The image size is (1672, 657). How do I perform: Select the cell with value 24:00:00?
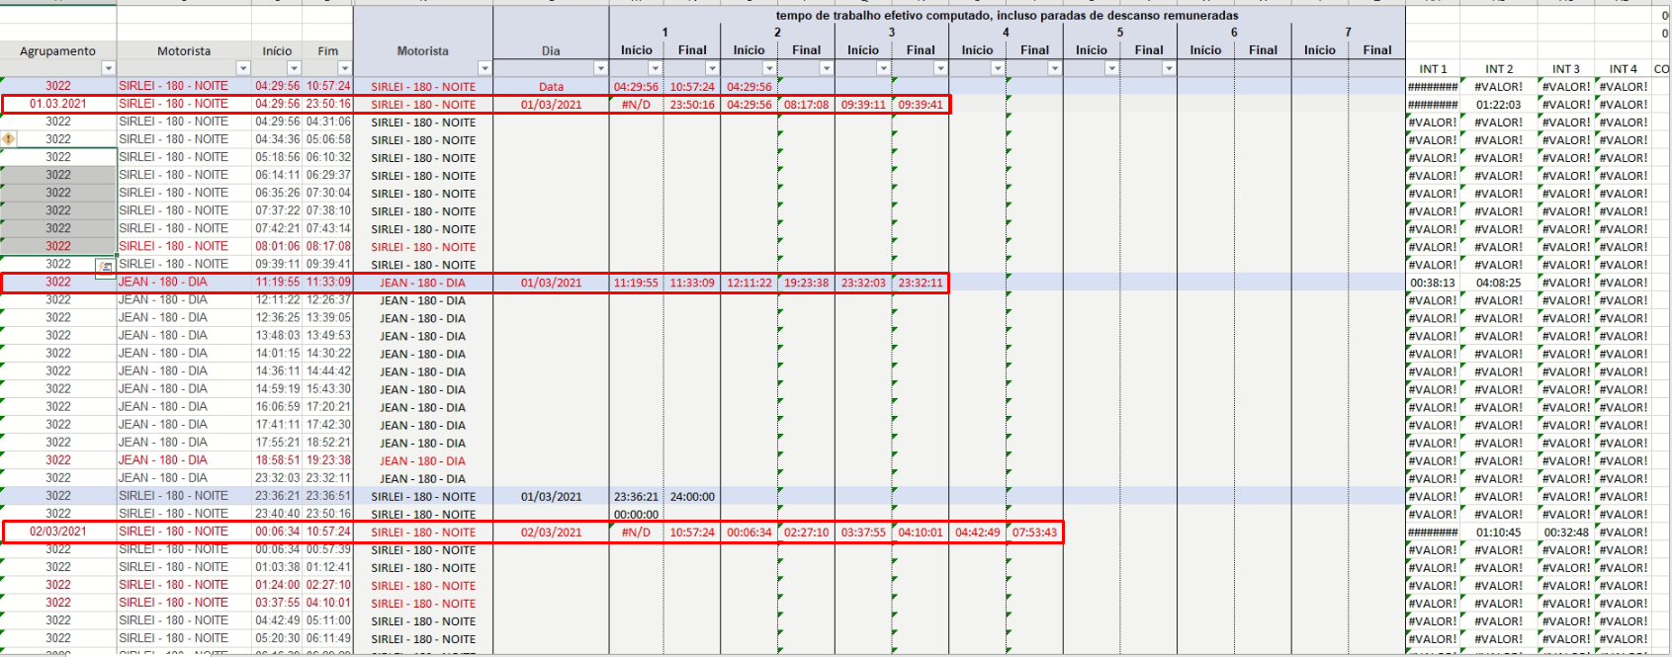click(x=692, y=497)
